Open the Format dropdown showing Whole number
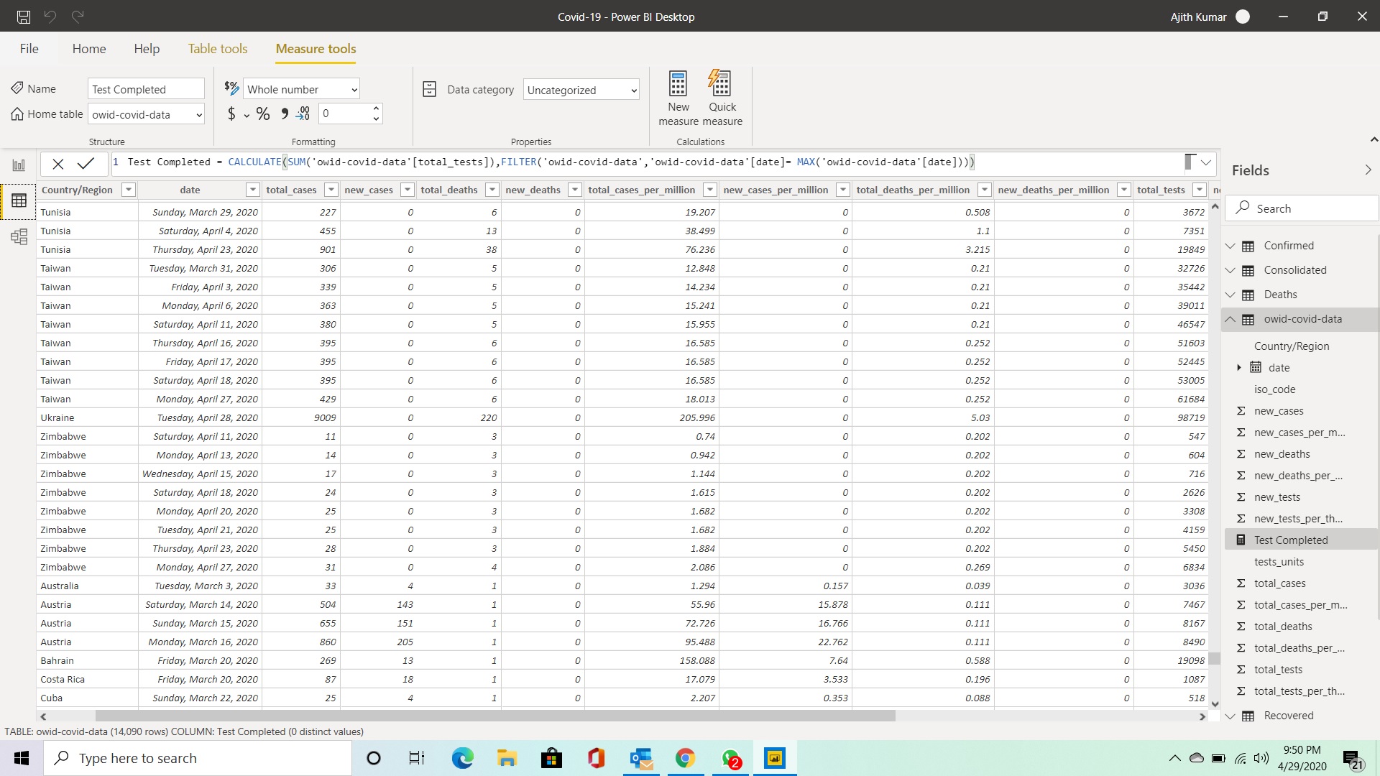Image resolution: width=1380 pixels, height=776 pixels. tap(302, 89)
